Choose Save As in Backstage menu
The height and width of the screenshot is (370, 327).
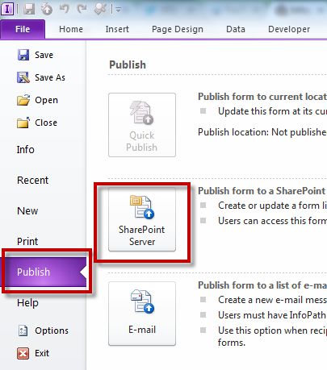point(41,77)
